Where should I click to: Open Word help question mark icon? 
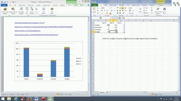89,5
